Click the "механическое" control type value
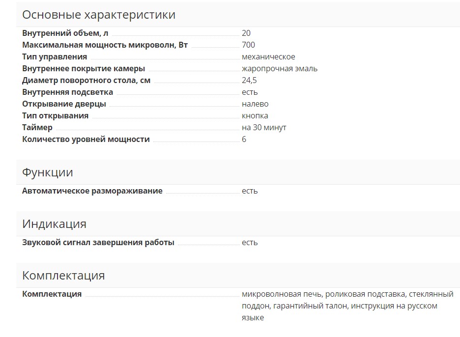Screen dimensions: 460x337 coord(268,57)
